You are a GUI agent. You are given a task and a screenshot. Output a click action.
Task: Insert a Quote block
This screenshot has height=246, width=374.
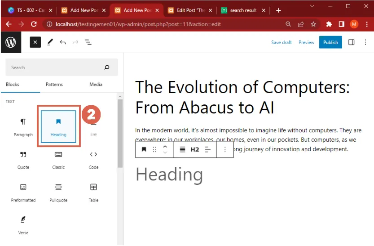[x=23, y=160]
